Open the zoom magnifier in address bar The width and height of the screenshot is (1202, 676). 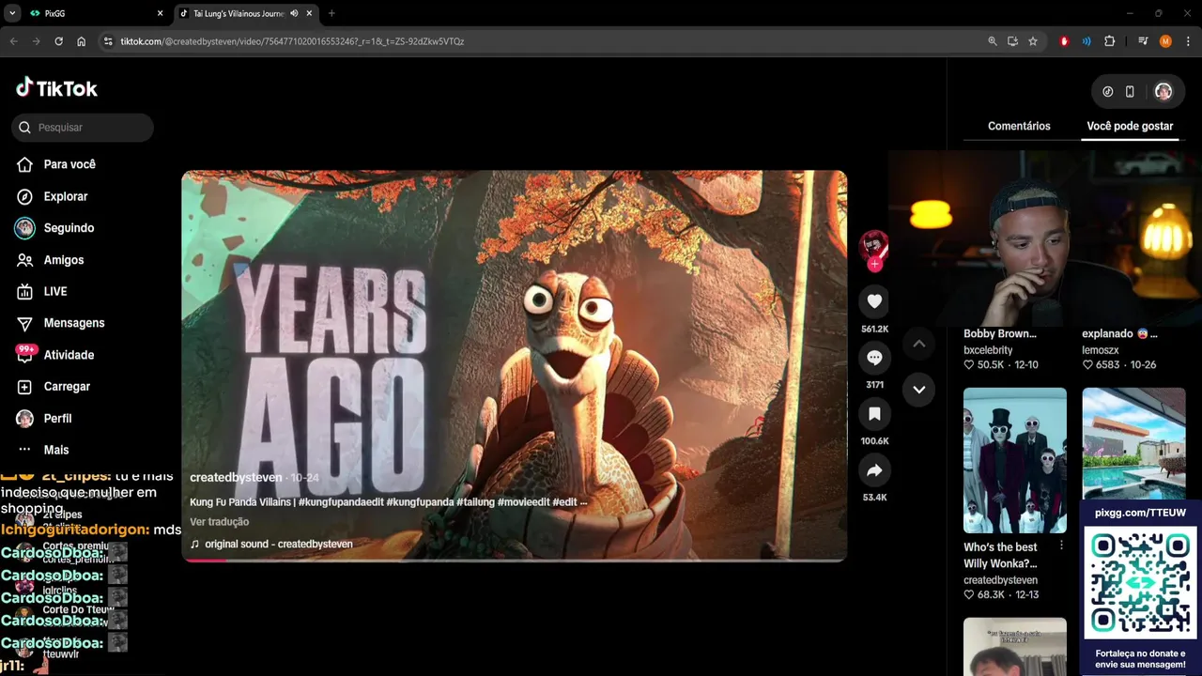coord(993,41)
